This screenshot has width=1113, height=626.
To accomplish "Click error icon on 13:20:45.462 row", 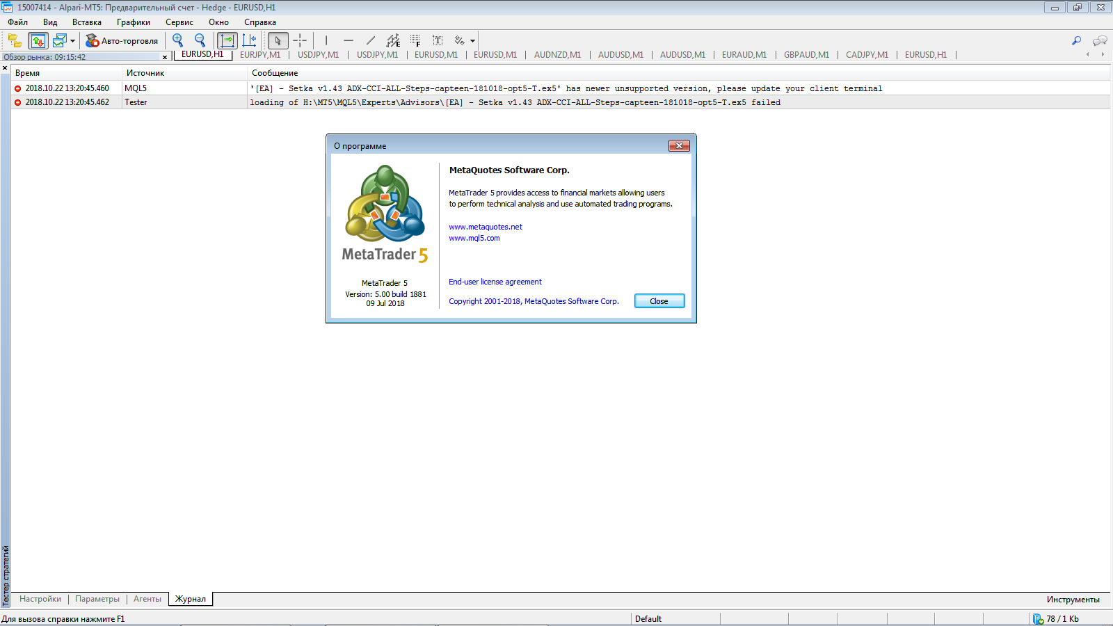I will (18, 102).
